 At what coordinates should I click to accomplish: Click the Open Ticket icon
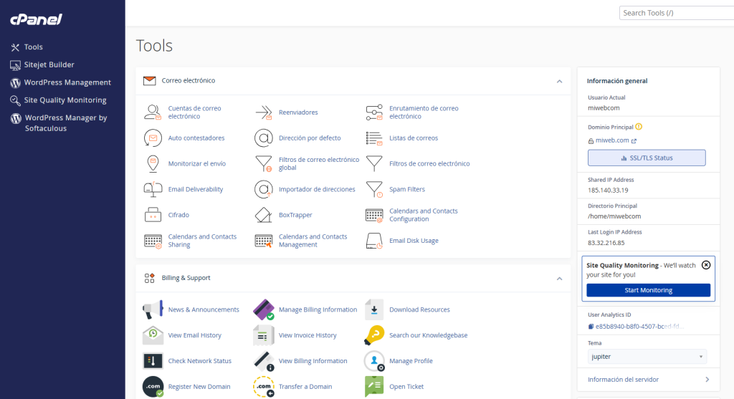click(x=374, y=387)
